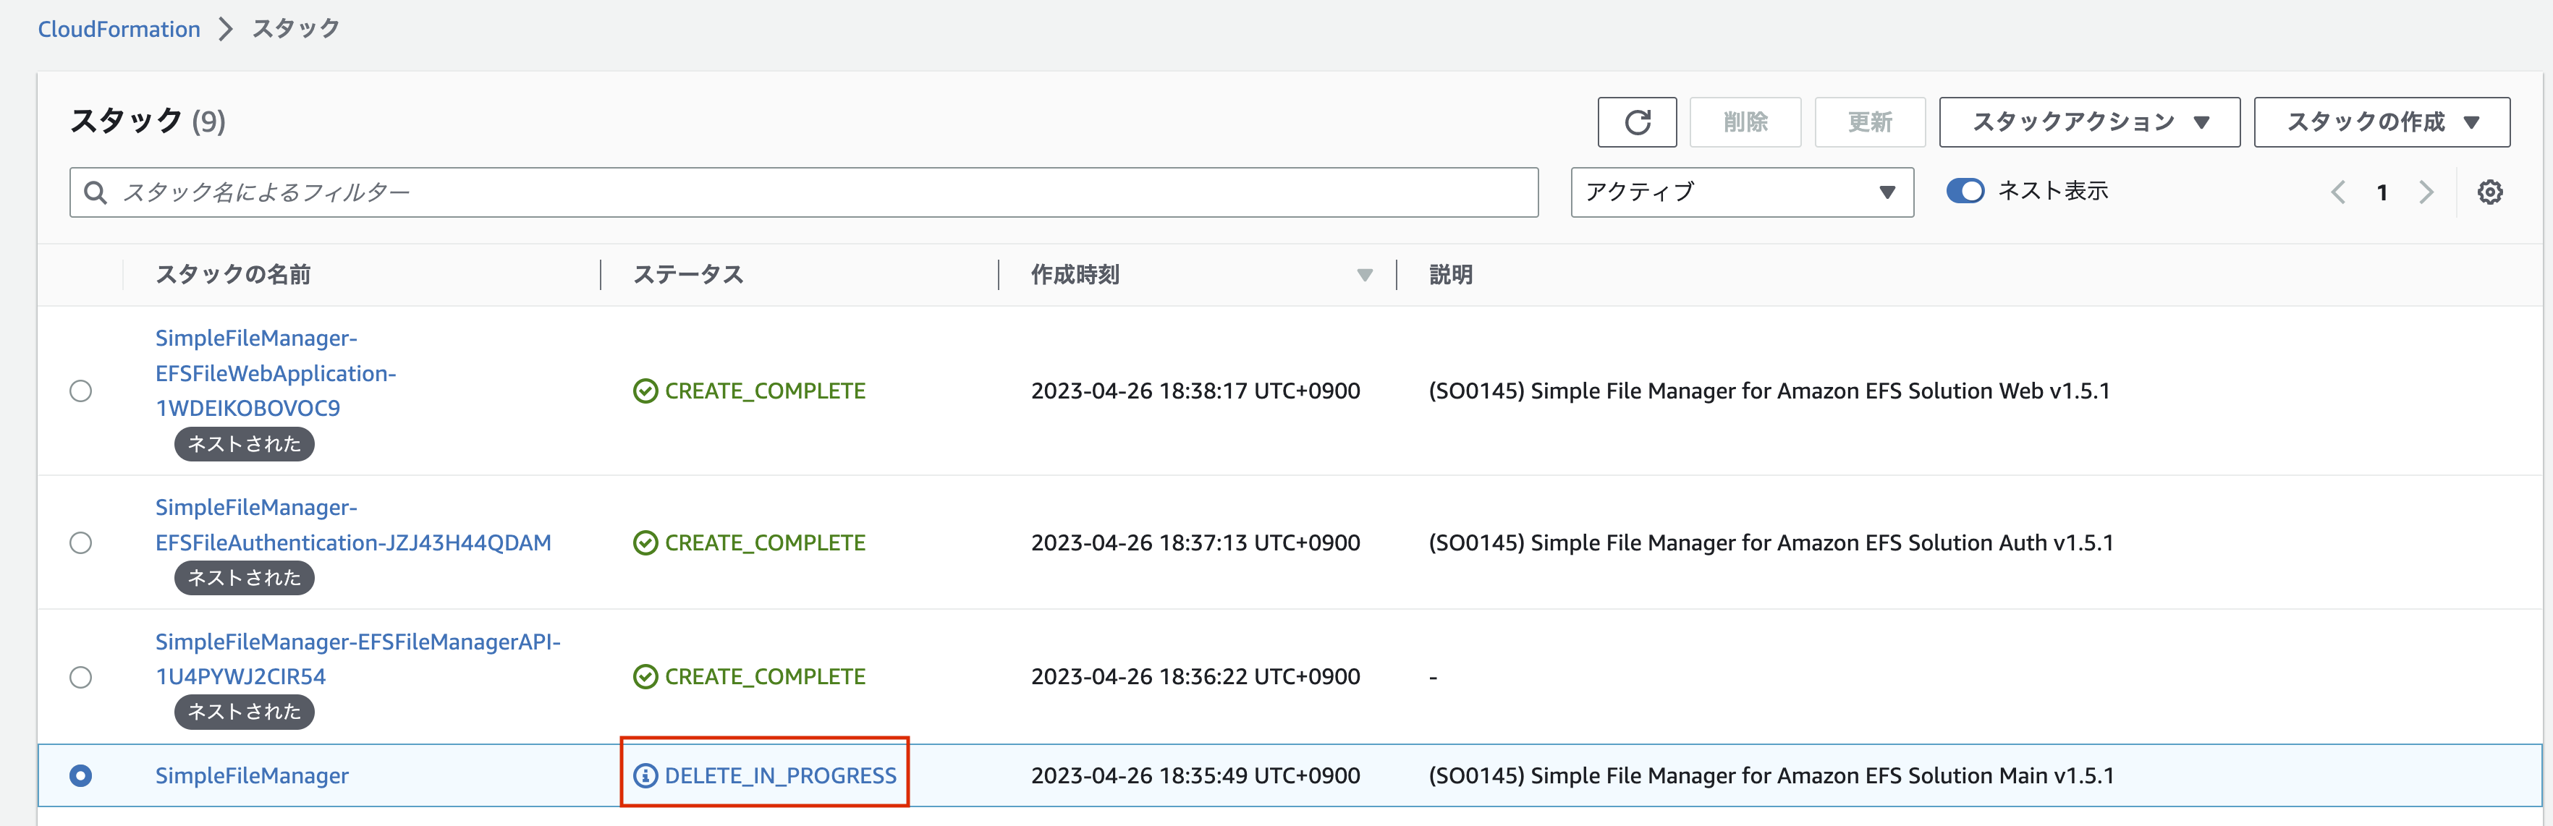Image resolution: width=2553 pixels, height=826 pixels.
Task: Go to previous page arrow
Action: [x=2338, y=192]
